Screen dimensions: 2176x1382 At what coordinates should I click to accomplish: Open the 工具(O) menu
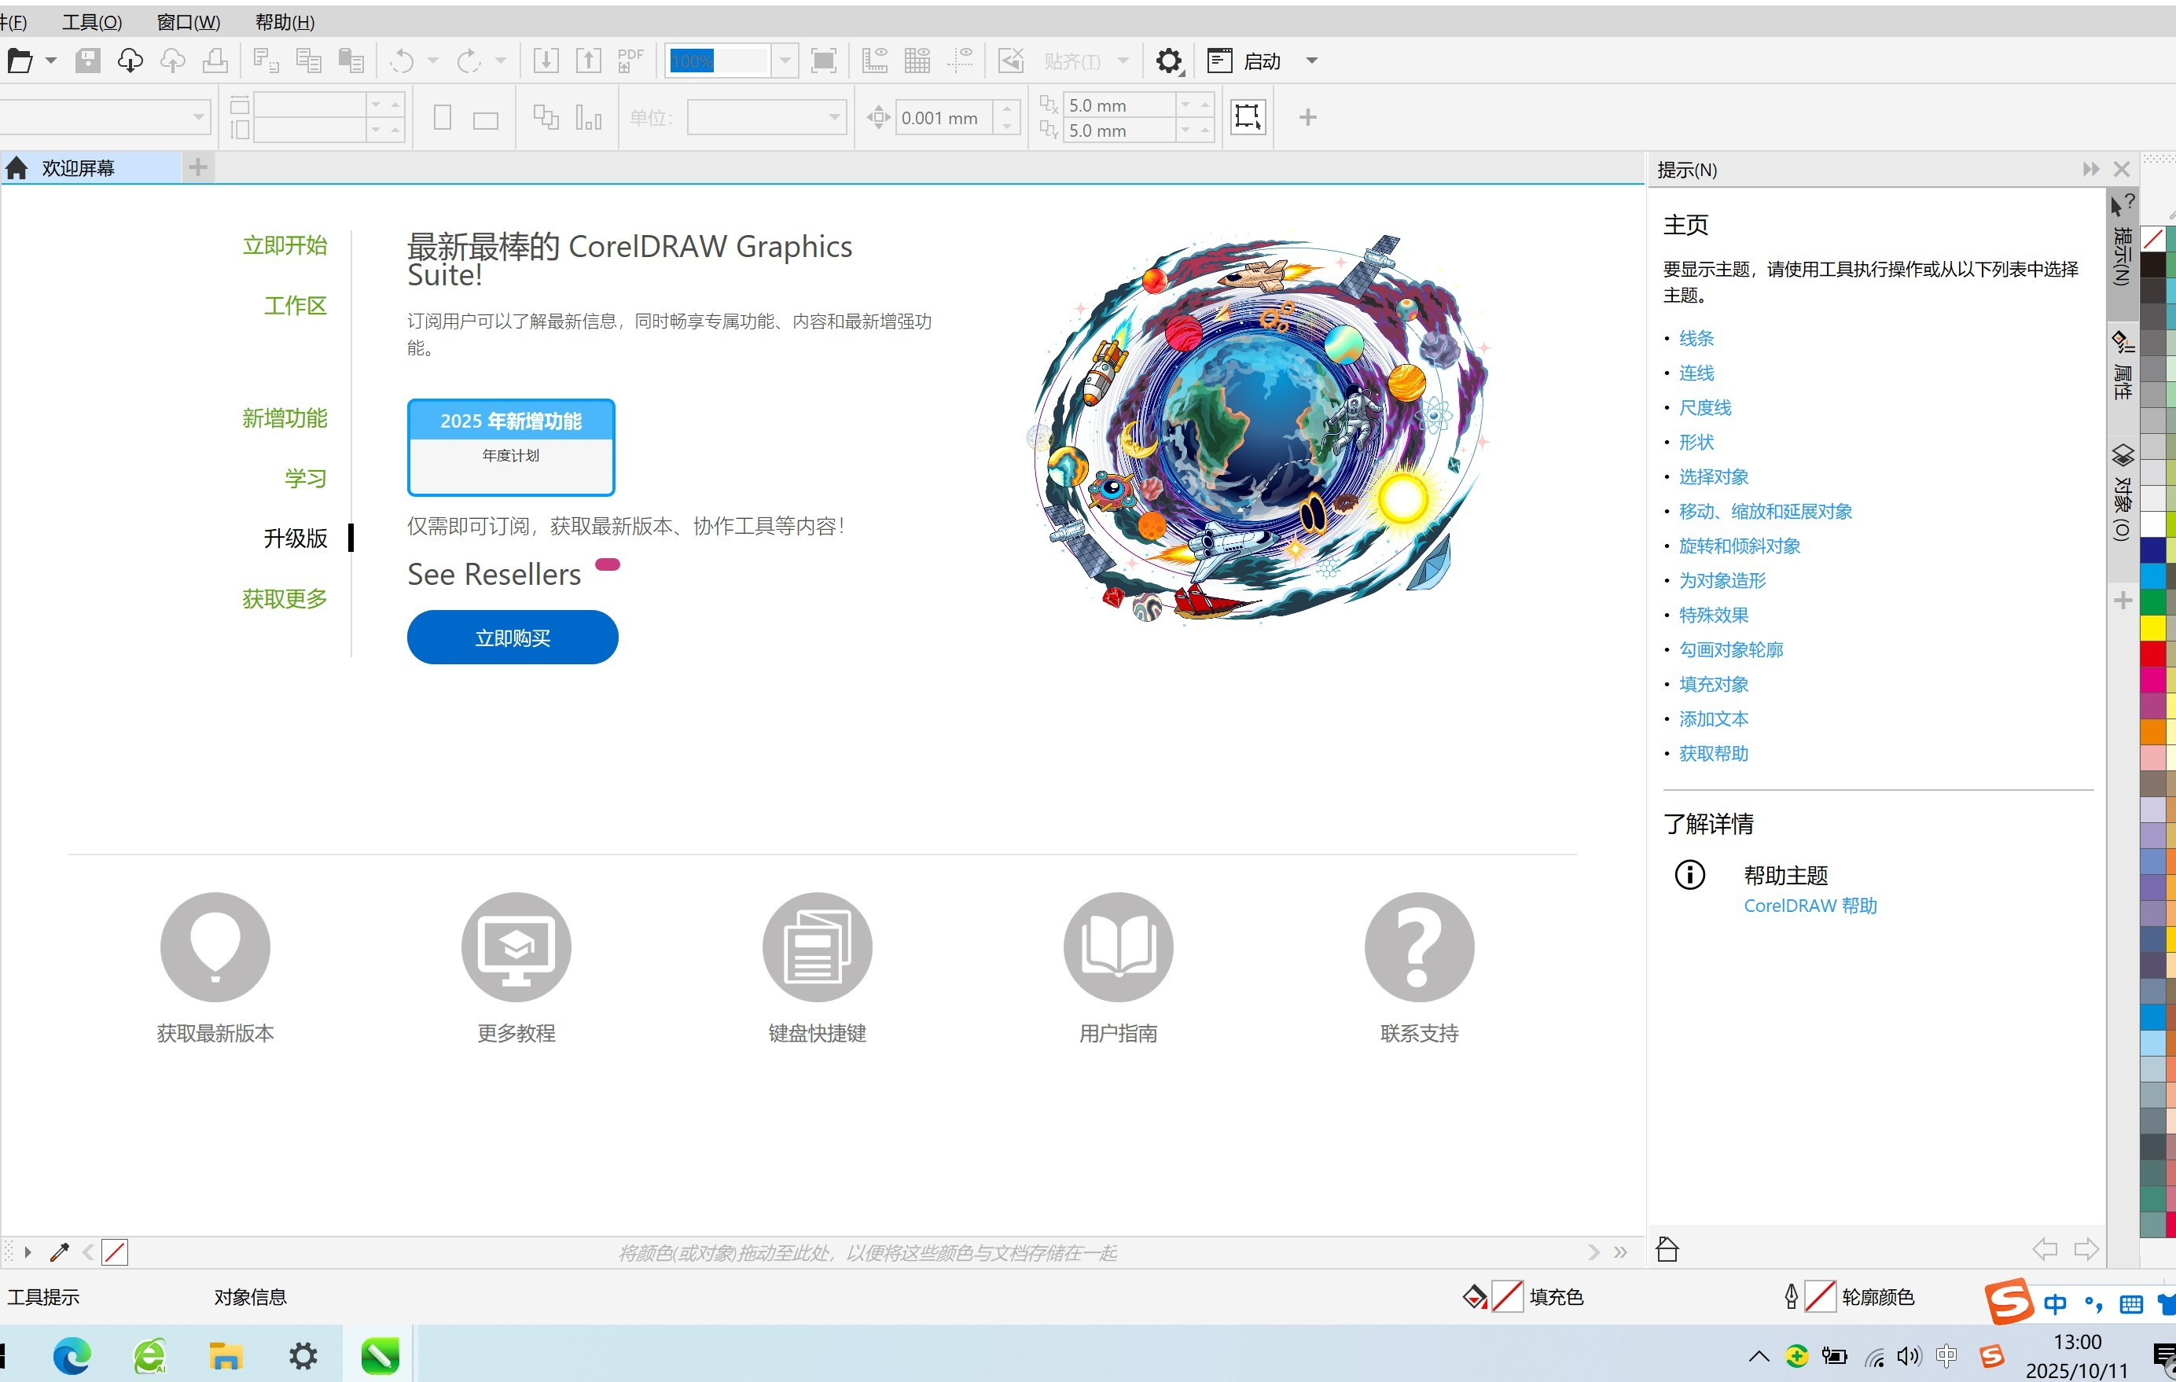pos(91,22)
